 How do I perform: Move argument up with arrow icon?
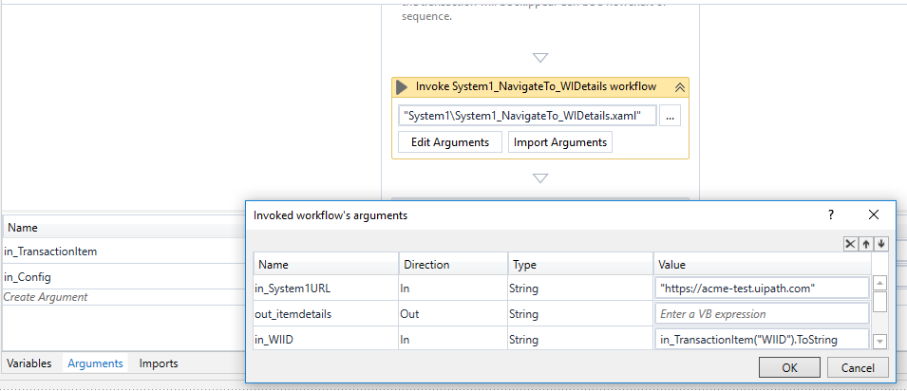pos(867,244)
